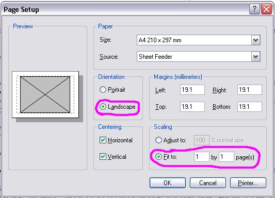
Task: Click the Fit to pages tall field
Action: [x=227, y=157]
